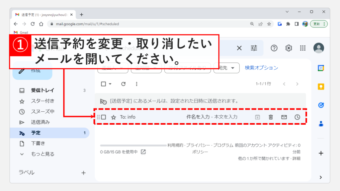Open Google Keep in side panel

pos(321,87)
